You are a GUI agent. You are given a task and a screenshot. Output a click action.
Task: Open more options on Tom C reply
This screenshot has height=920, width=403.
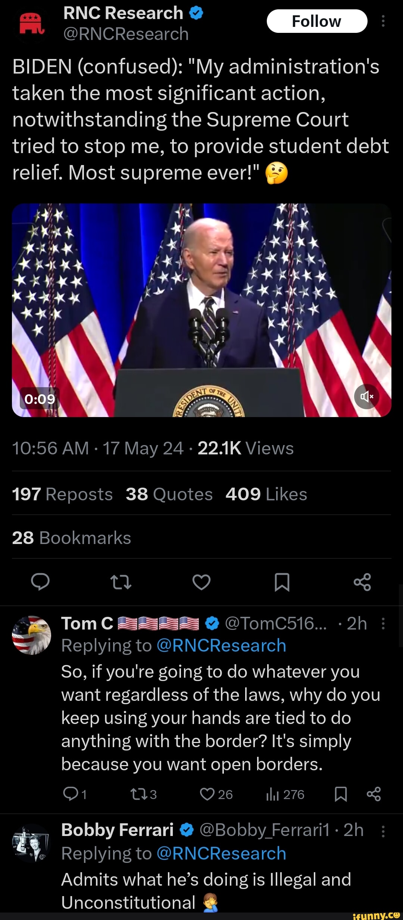tap(383, 624)
